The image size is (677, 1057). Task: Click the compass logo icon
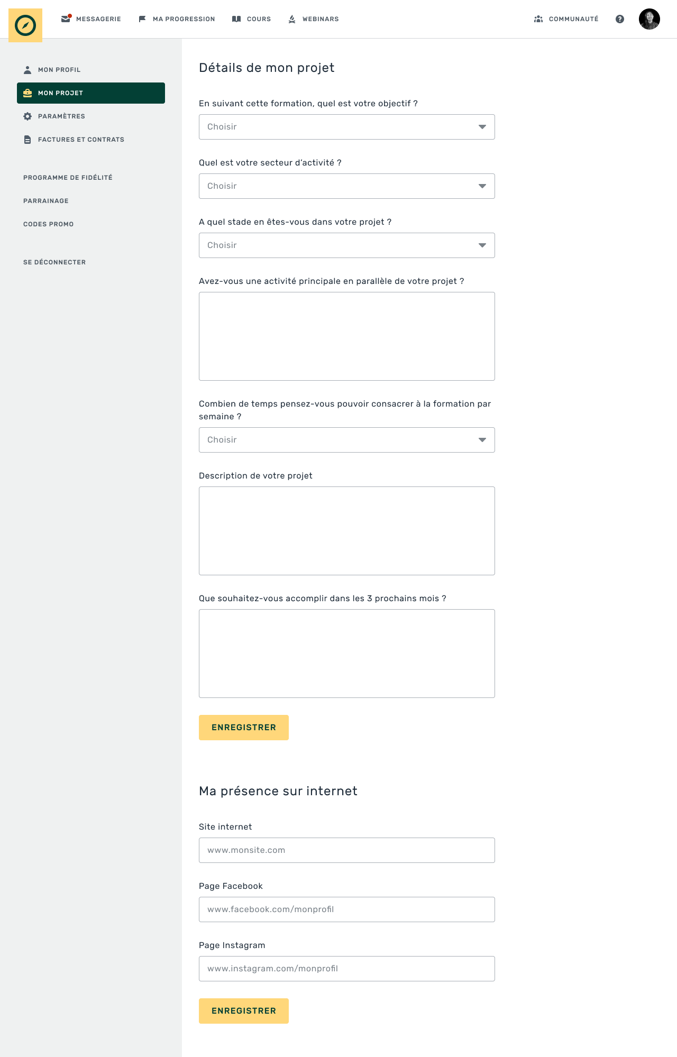coord(25,25)
